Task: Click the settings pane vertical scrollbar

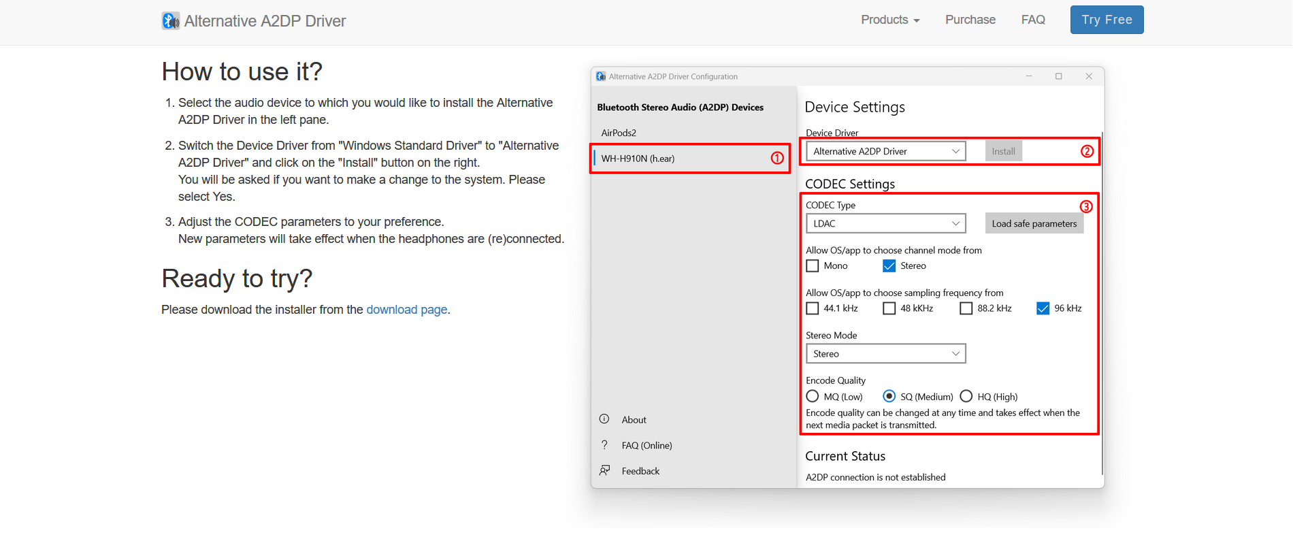Action: 1102,303
